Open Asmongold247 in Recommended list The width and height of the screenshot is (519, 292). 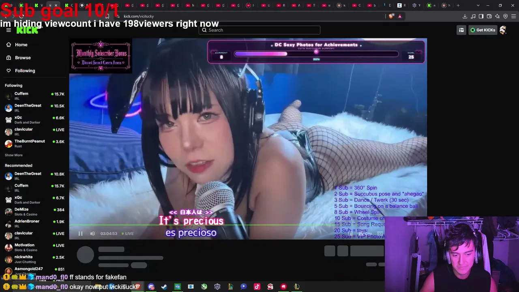[x=34, y=271]
